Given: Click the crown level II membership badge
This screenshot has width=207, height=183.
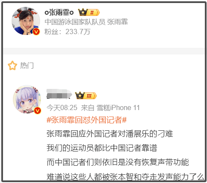Looking at the screenshot, I should coord(89,13).
